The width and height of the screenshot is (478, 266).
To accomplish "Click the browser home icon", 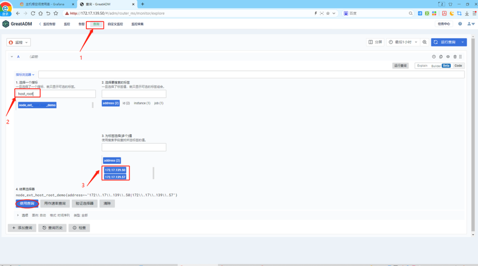I will [40, 13].
